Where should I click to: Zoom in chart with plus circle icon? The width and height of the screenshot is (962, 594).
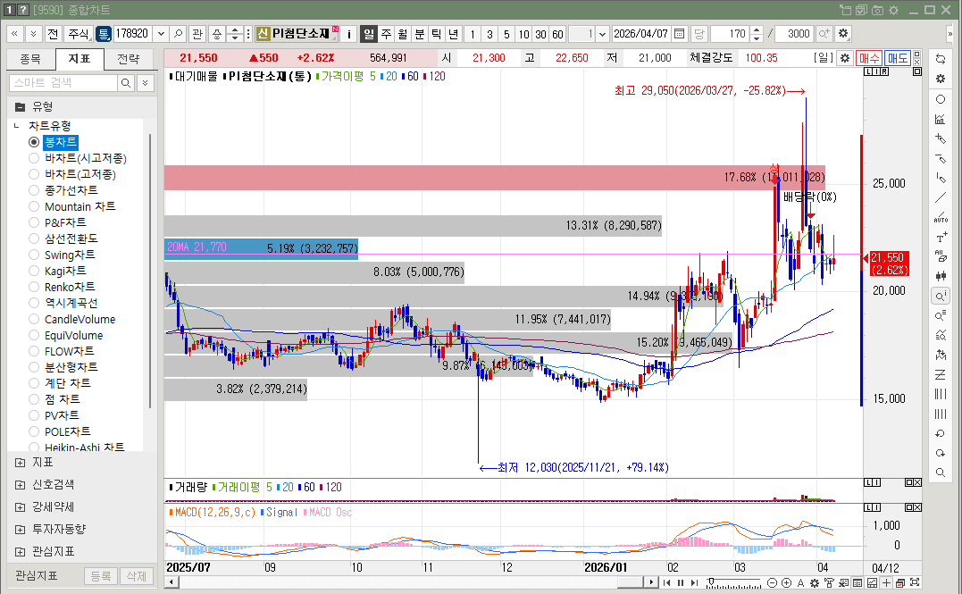786,582
